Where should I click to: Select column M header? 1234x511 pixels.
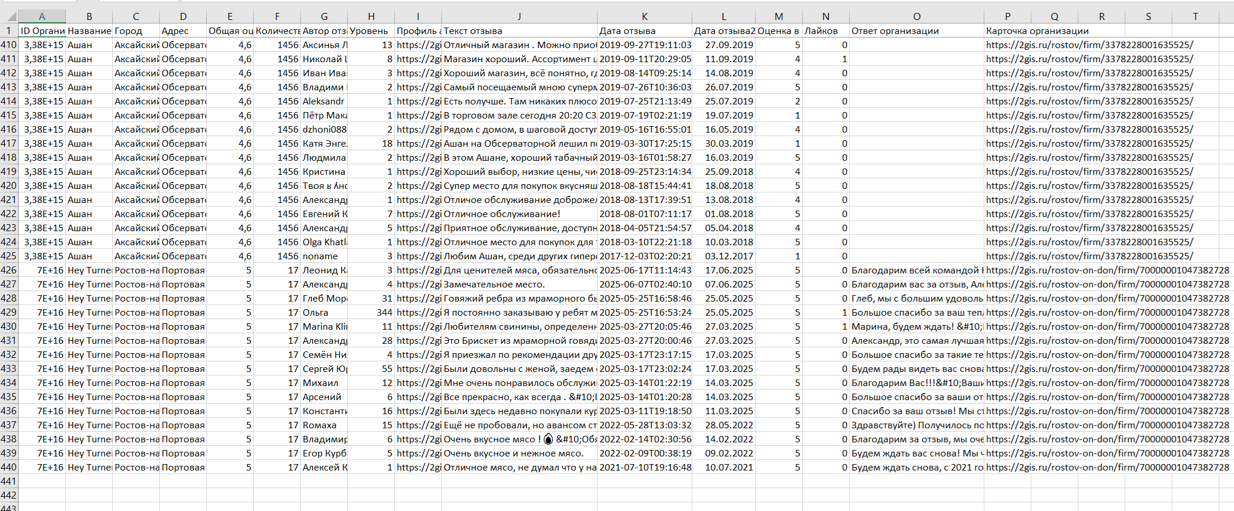point(779,16)
